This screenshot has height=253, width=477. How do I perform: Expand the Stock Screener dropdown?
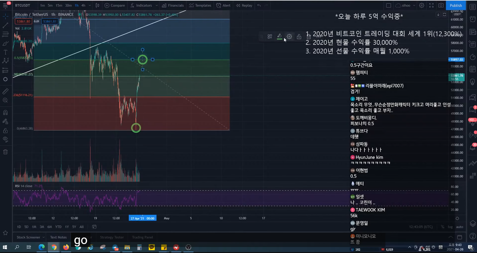(x=43, y=237)
